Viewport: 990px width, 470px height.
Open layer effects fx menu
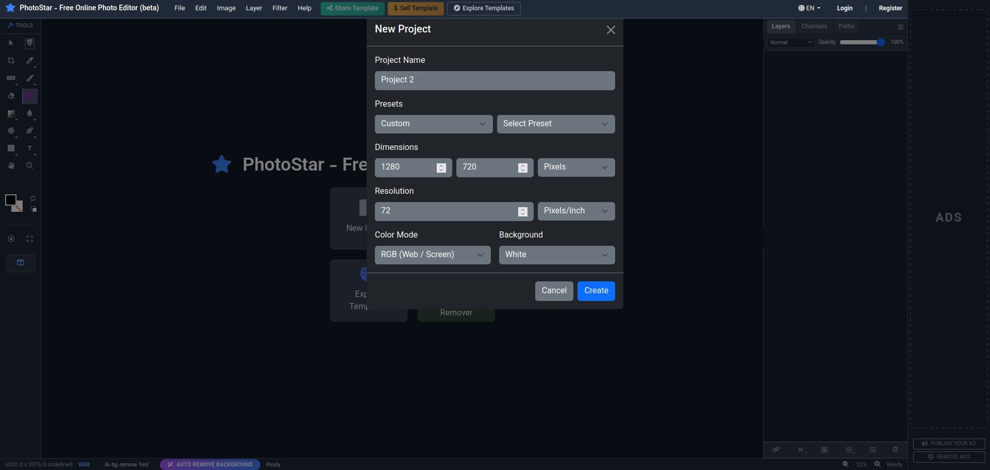point(801,450)
